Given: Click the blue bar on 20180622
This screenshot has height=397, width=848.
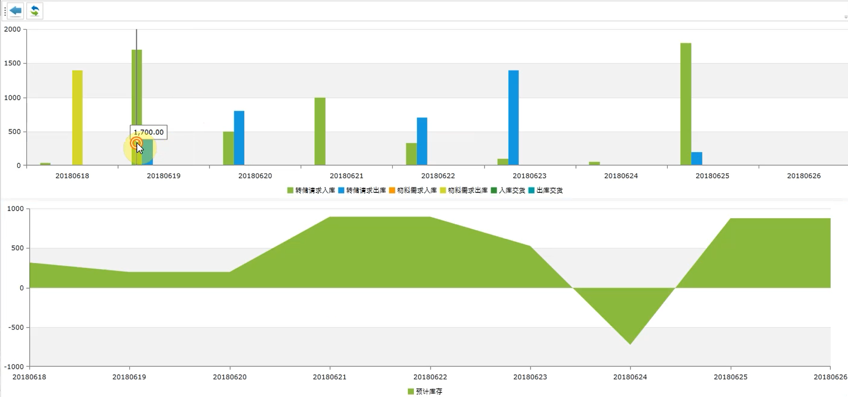Looking at the screenshot, I should (422, 141).
